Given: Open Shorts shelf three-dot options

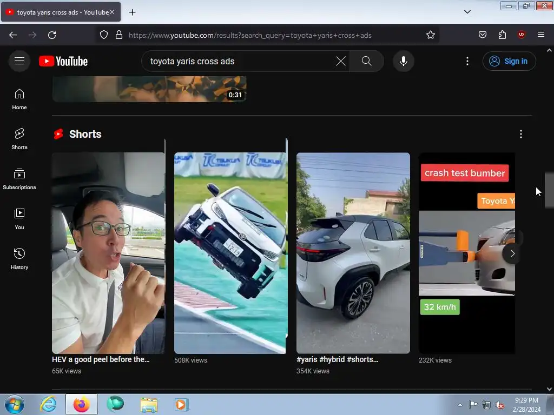Looking at the screenshot, I should tap(521, 134).
